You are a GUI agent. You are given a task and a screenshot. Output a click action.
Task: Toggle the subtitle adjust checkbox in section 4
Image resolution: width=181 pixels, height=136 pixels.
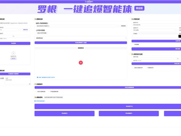point(133,45)
